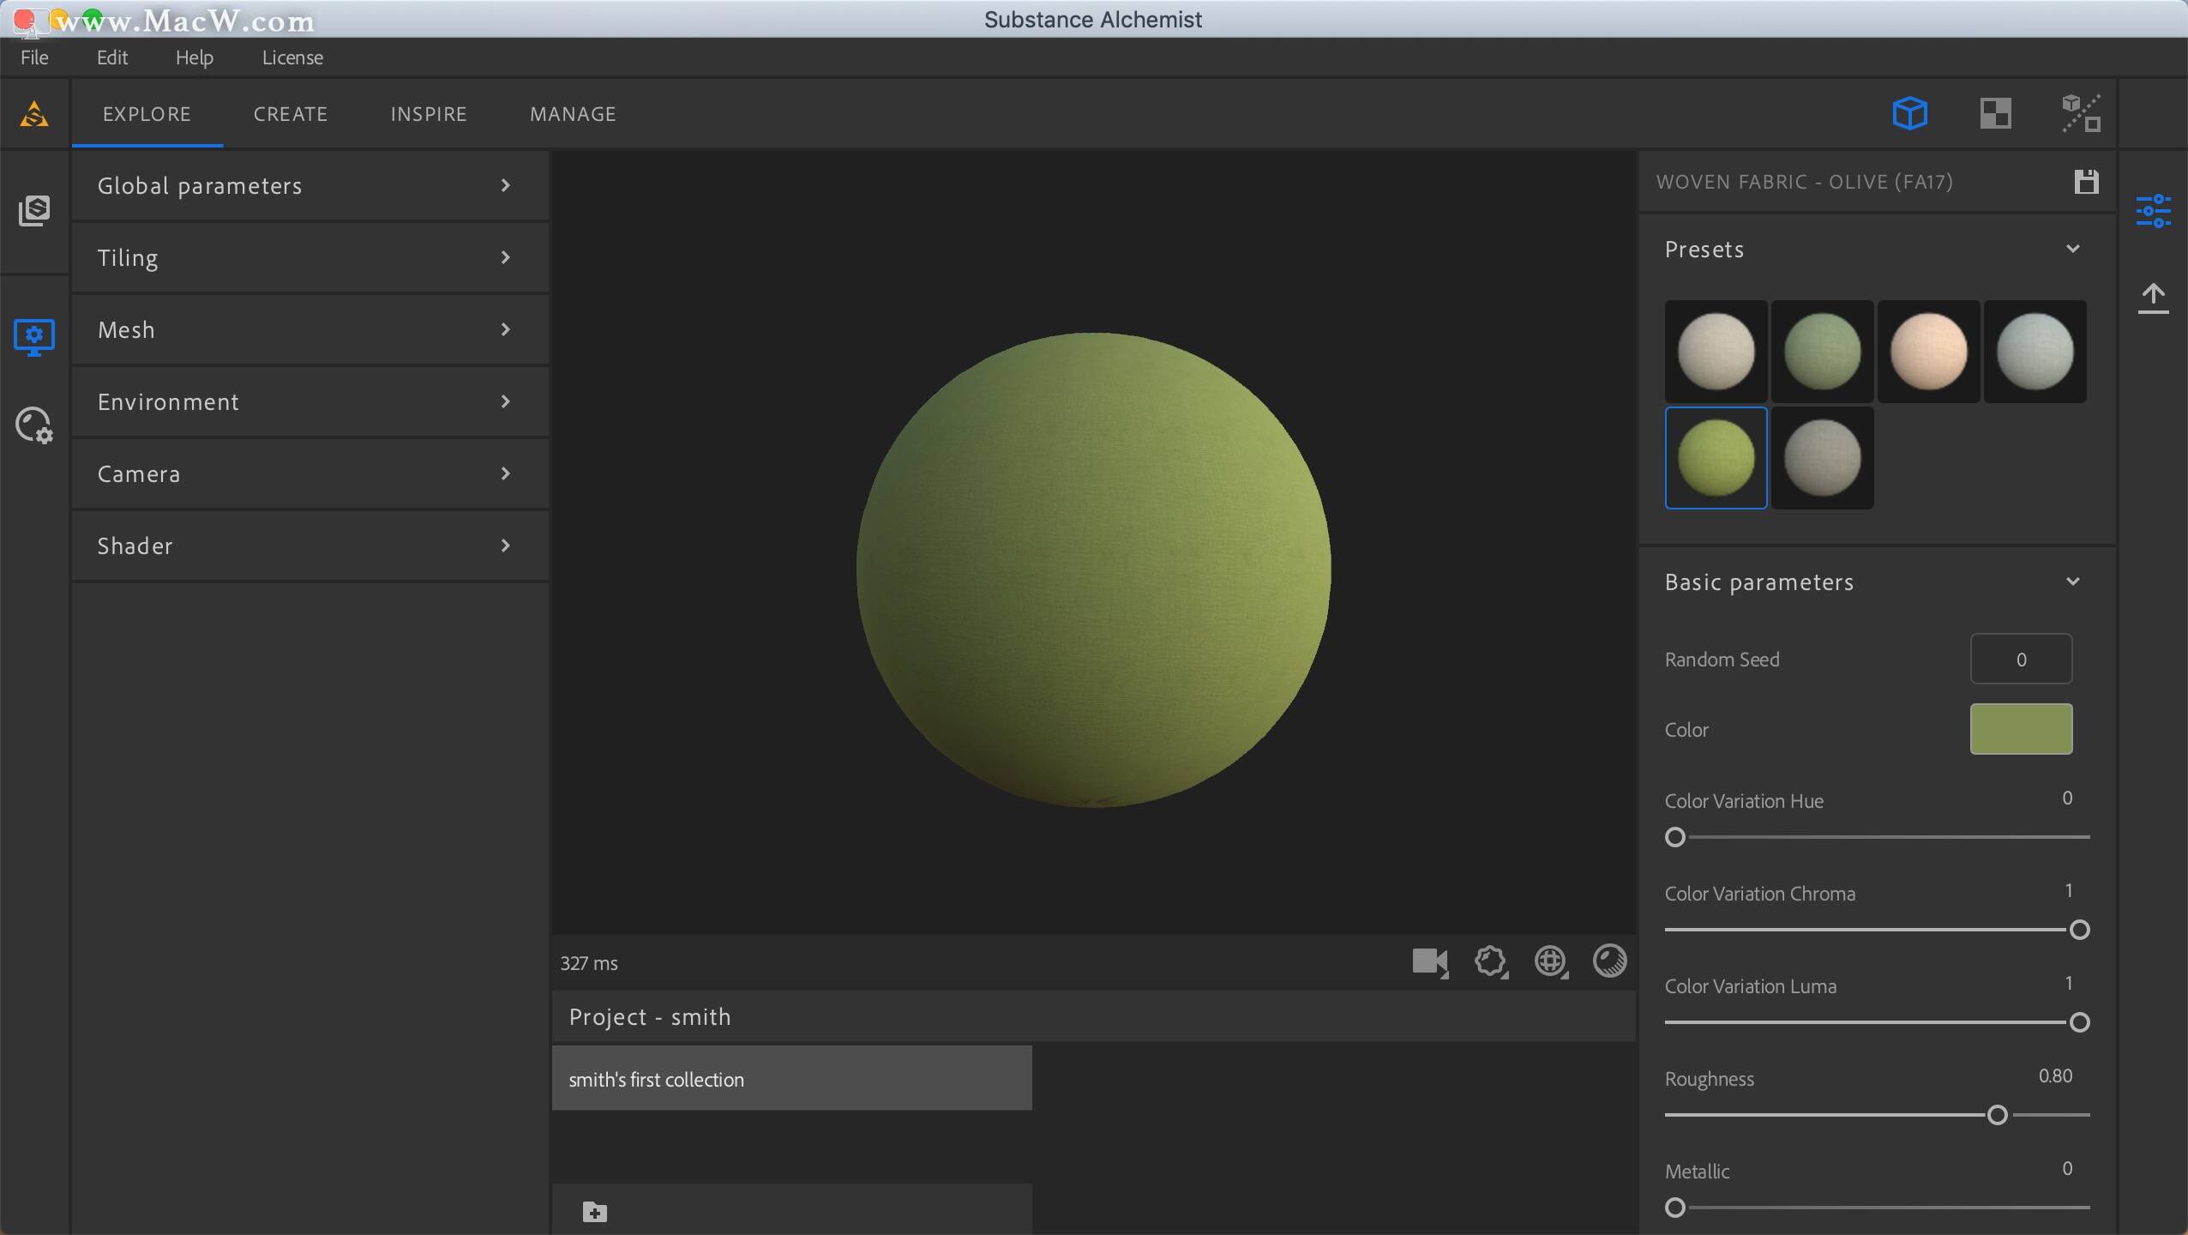Expand Global parameters section

click(x=310, y=185)
